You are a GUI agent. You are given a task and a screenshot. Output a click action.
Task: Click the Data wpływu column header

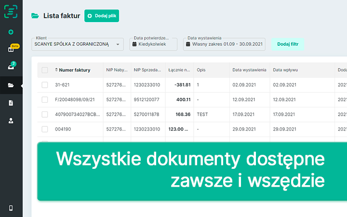[x=285, y=70]
